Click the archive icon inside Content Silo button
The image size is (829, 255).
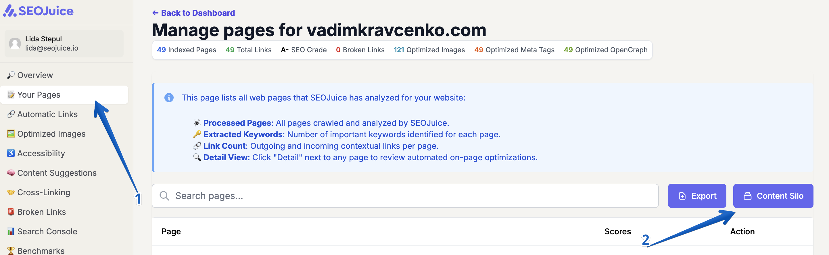749,196
